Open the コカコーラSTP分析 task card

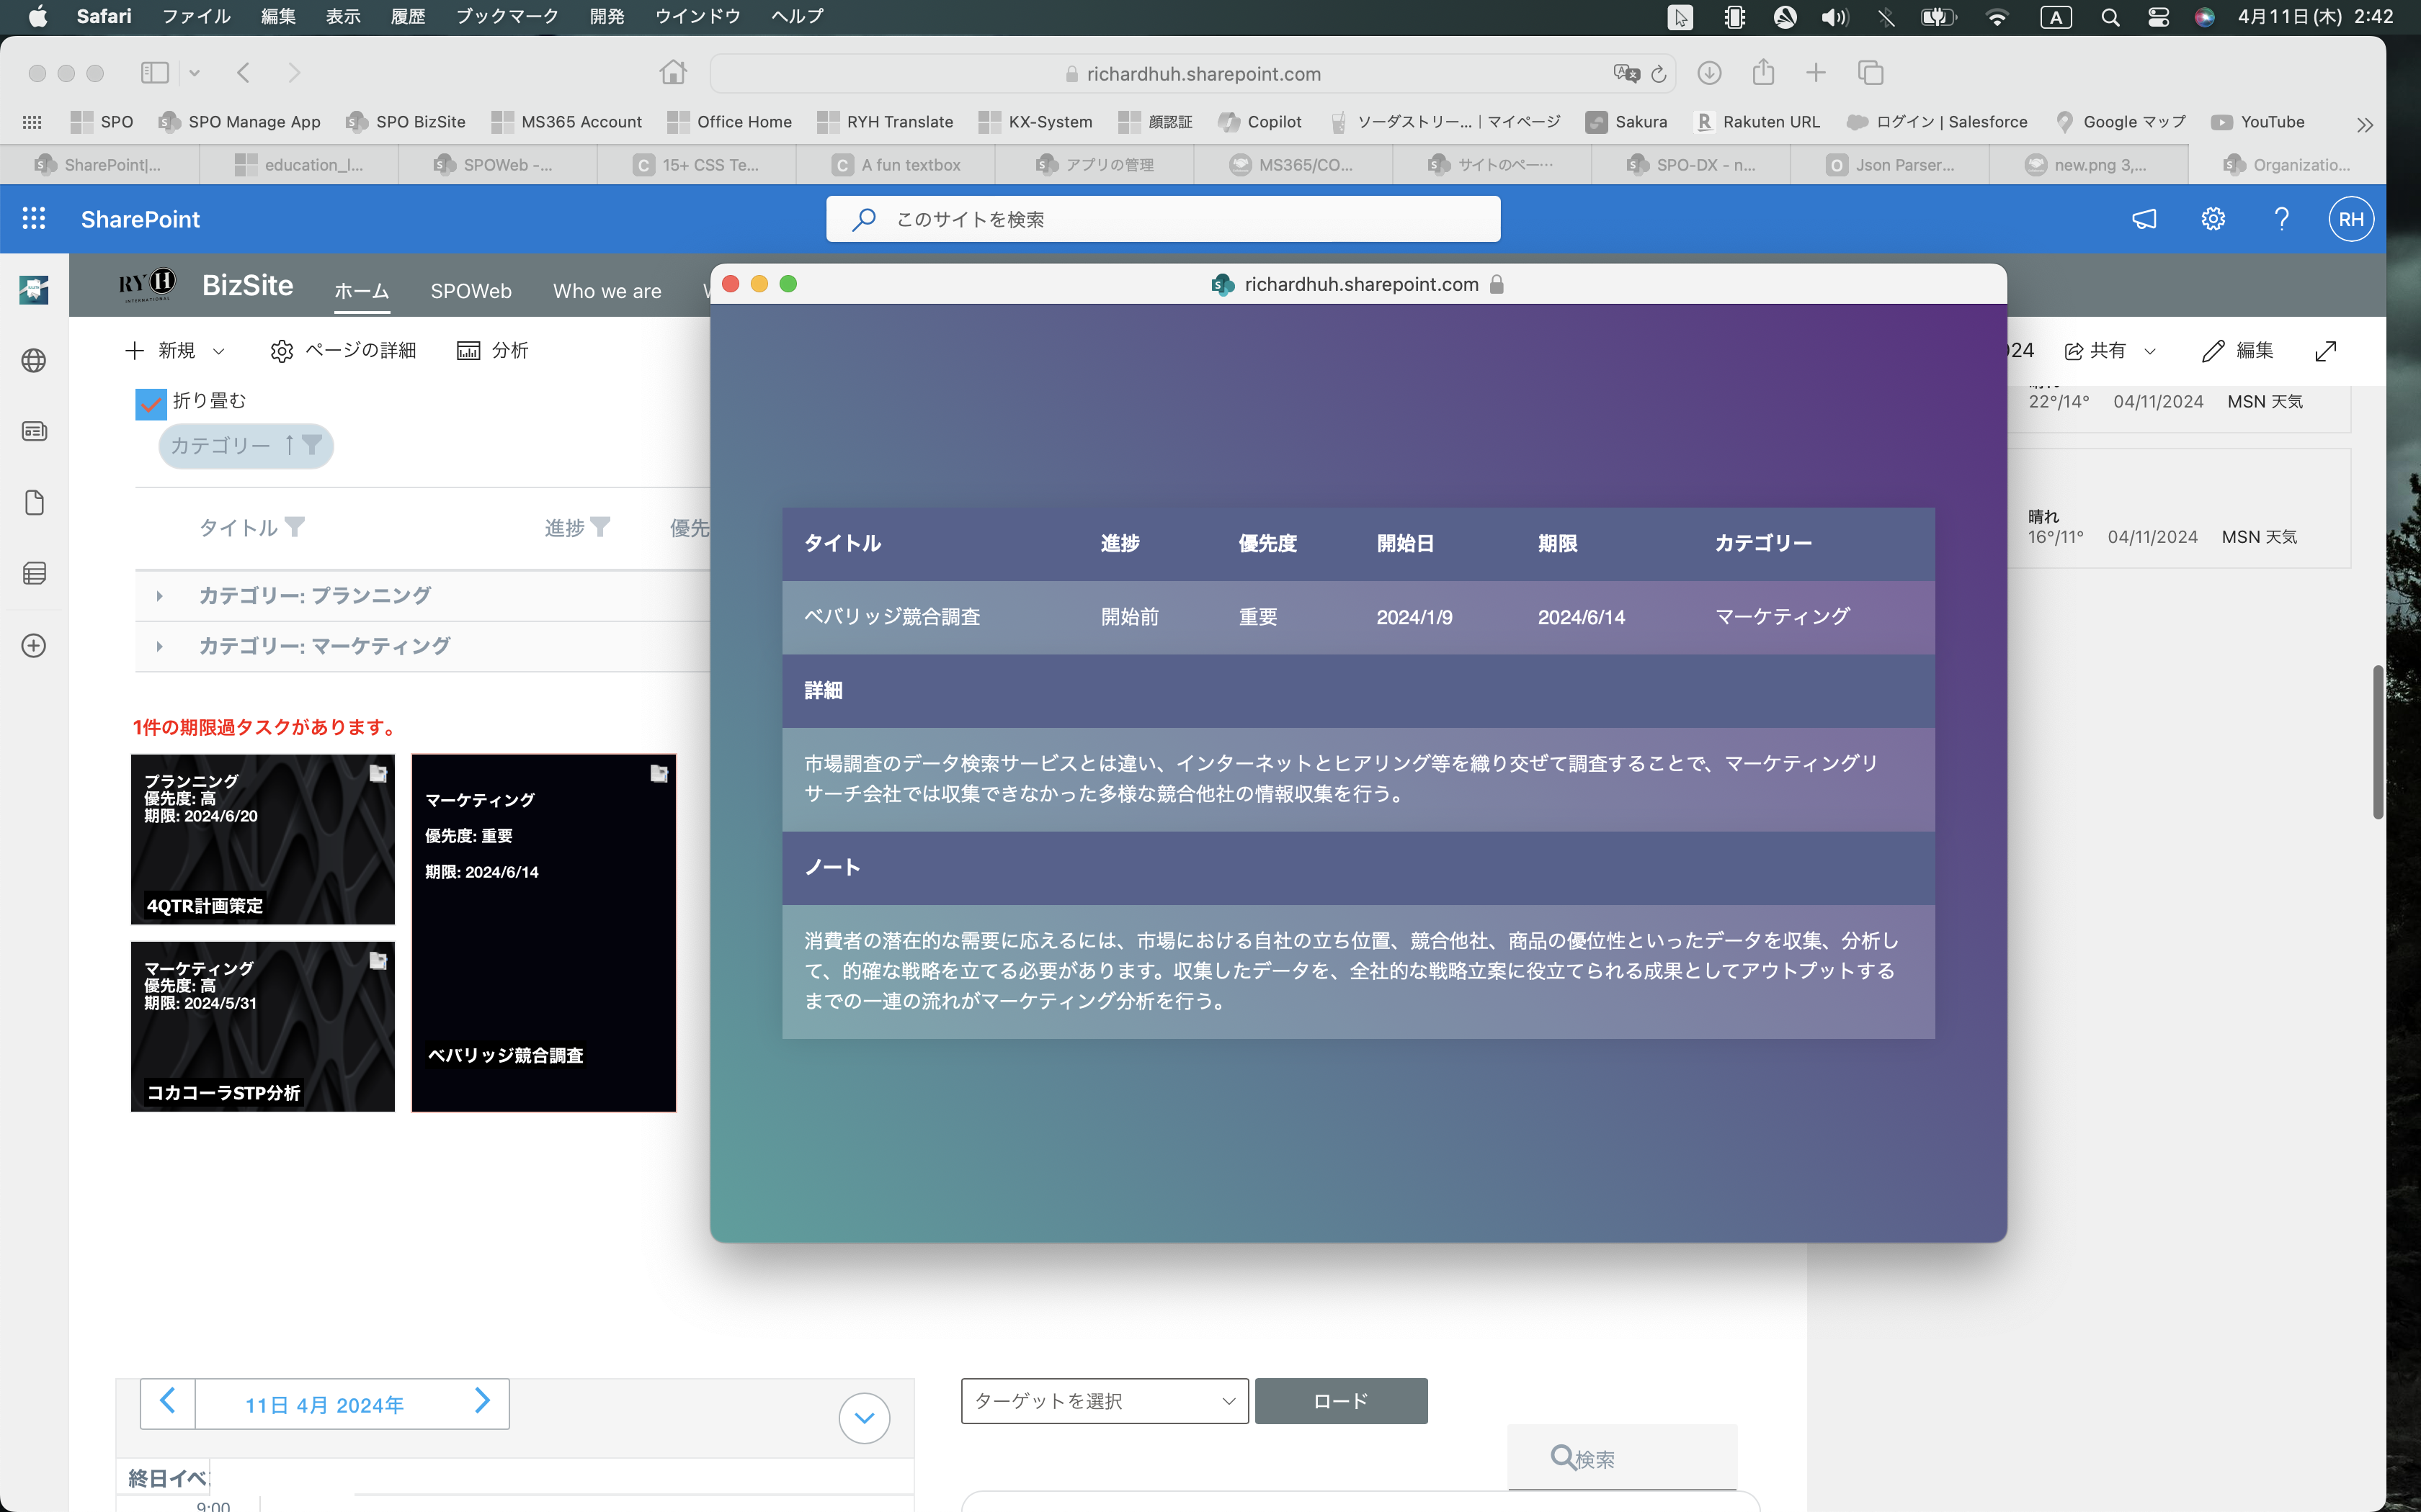tap(262, 1026)
